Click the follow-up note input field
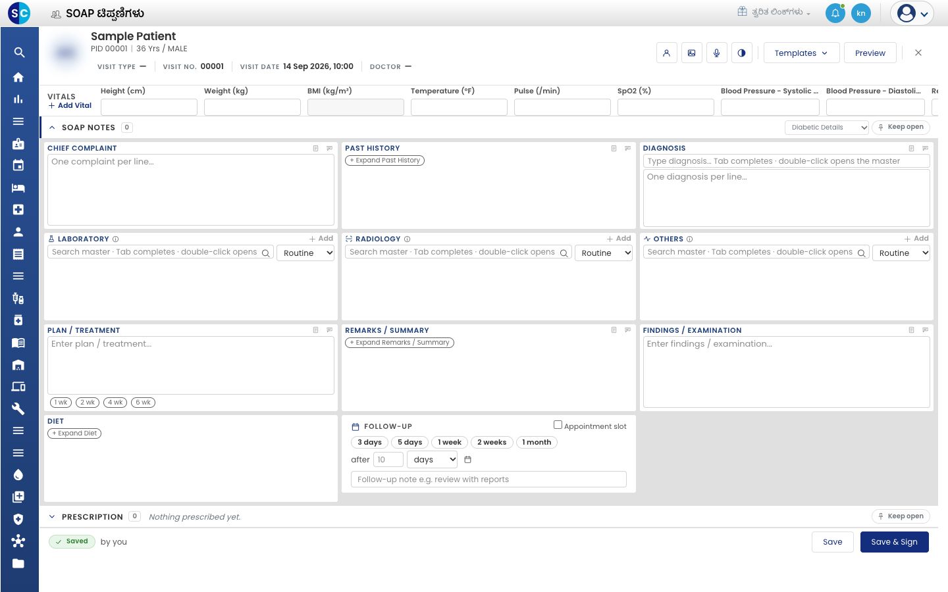 (488, 480)
